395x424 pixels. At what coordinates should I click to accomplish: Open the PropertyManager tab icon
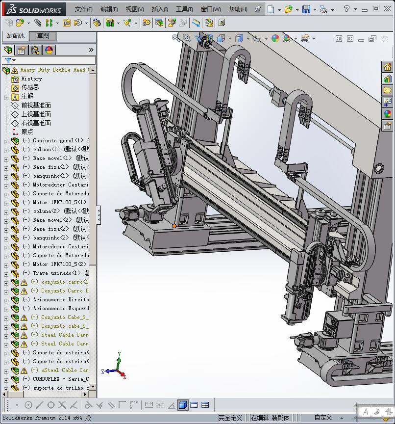click(x=22, y=50)
